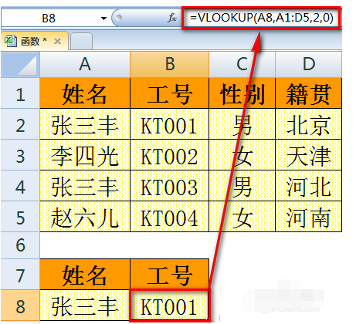Select cell with 李四光
This screenshot has width=356, height=324.
[x=85, y=155]
